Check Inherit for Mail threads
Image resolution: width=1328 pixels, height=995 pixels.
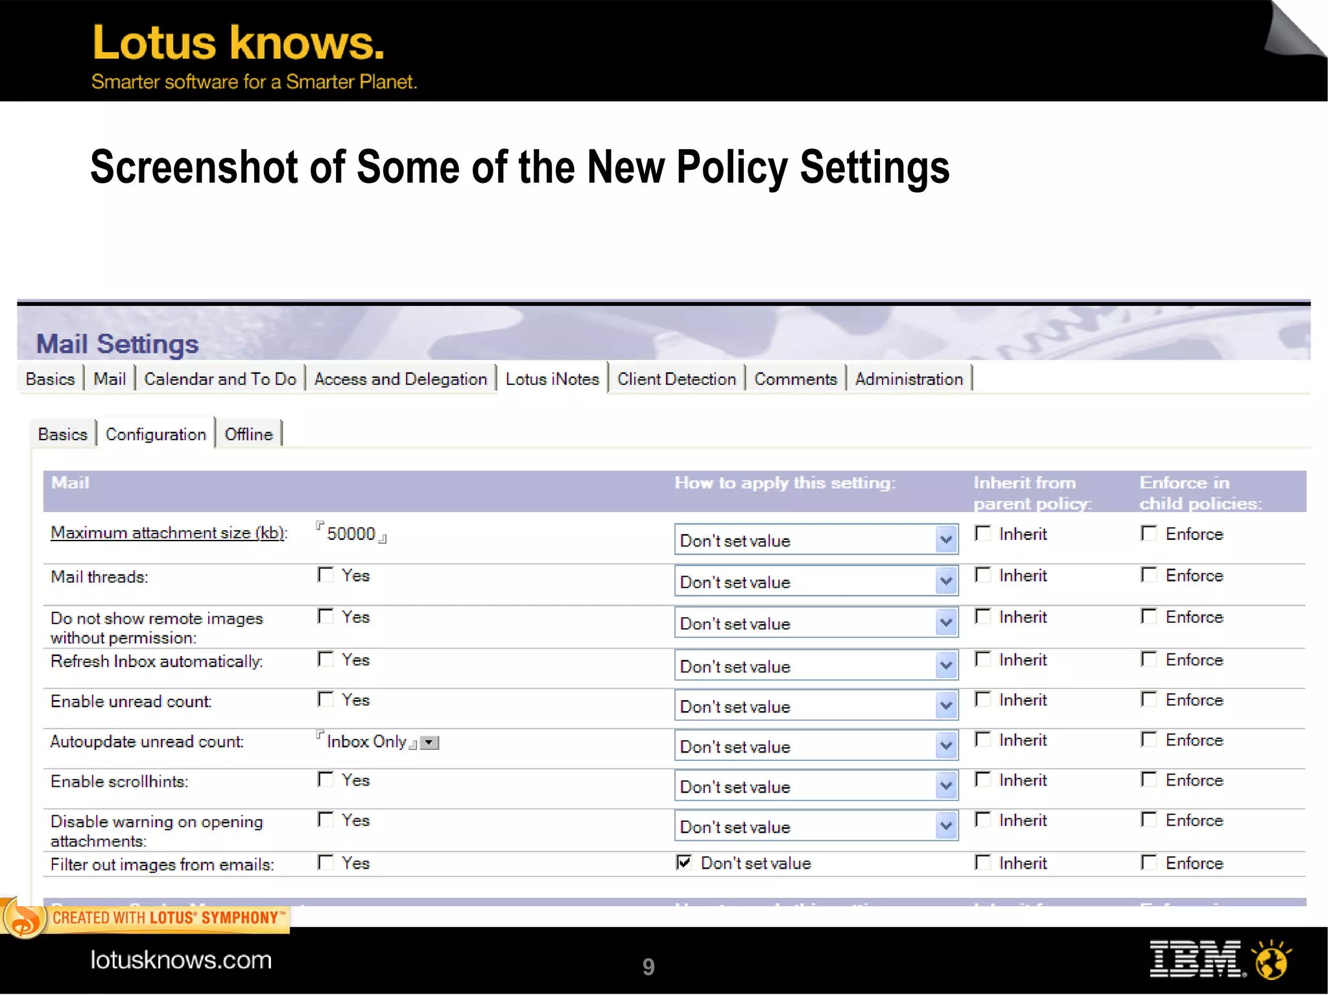[983, 575]
